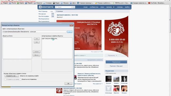This screenshot has width=171, height=96.
Task: Open the Новости bookmark
Action: click(x=38, y=3)
